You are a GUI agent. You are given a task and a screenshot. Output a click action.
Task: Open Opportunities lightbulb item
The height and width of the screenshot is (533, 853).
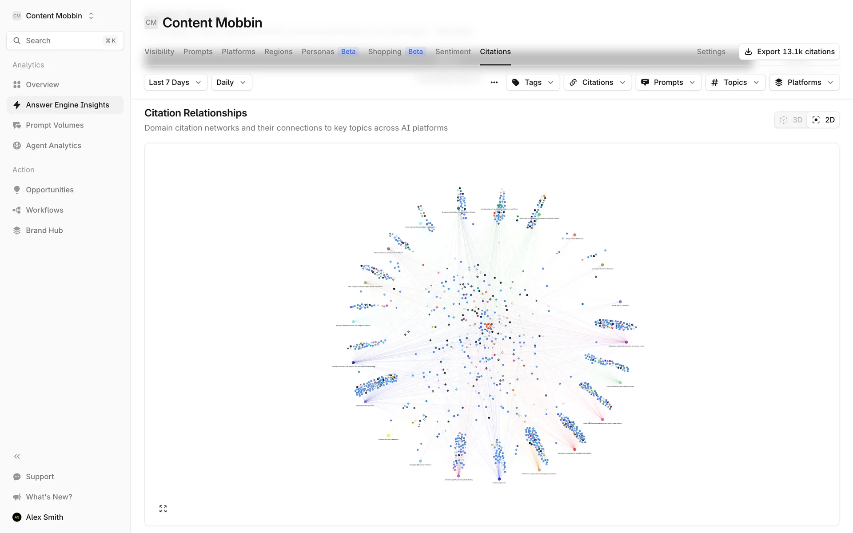49,190
